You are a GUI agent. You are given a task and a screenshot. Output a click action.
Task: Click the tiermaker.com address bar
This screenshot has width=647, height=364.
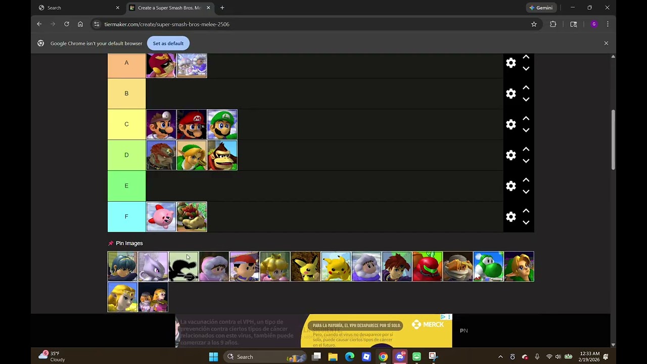[x=316, y=24]
